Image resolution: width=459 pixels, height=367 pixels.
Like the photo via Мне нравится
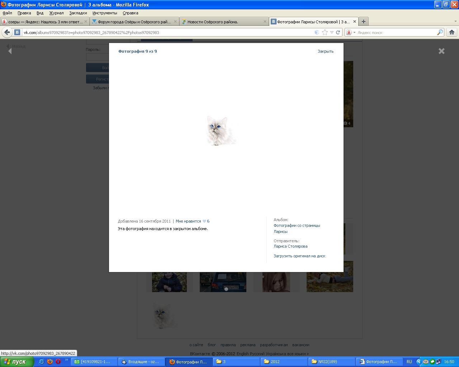click(x=188, y=221)
